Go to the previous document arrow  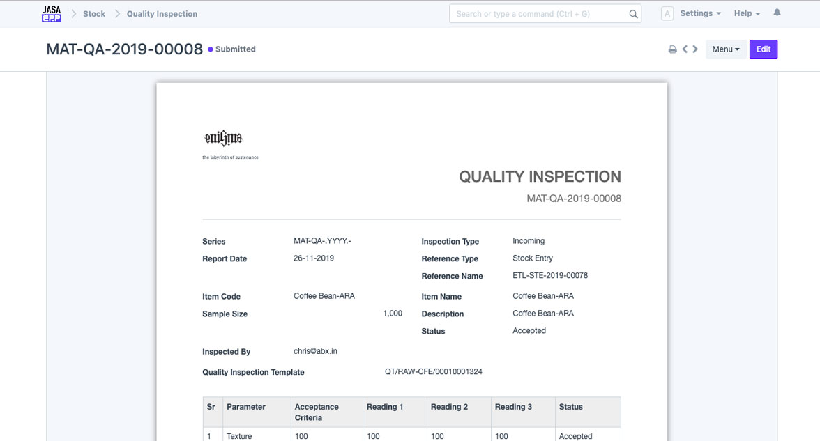coord(685,49)
